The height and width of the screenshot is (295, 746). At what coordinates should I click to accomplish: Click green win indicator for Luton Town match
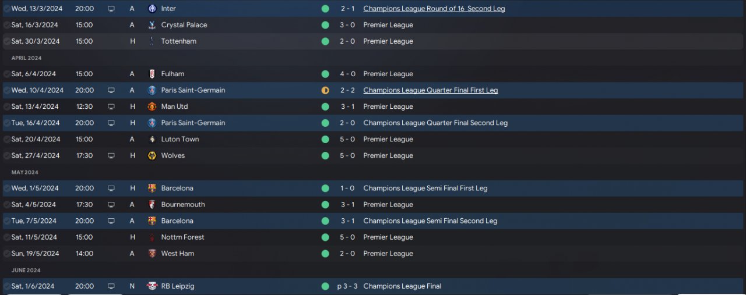point(325,139)
